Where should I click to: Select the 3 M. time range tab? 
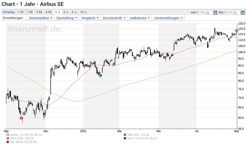click(x=39, y=12)
